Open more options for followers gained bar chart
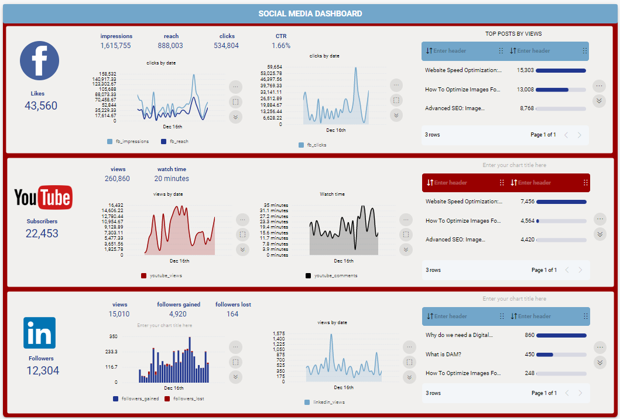Image resolution: width=620 pixels, height=419 pixels. 236,347
